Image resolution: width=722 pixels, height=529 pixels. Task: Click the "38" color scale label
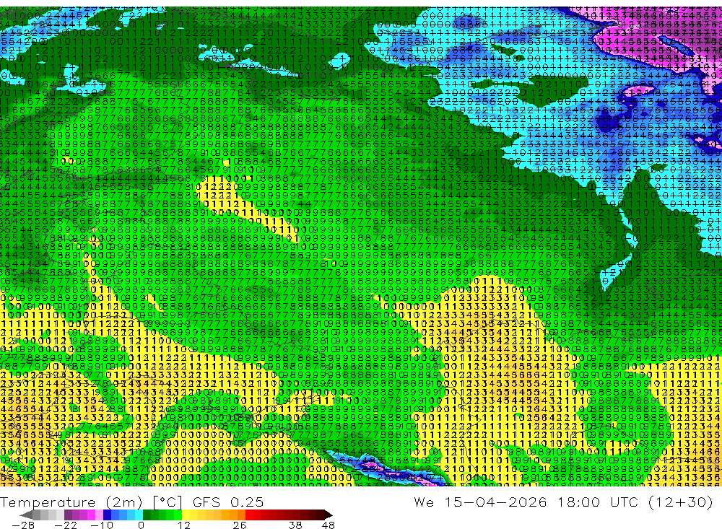(x=295, y=525)
